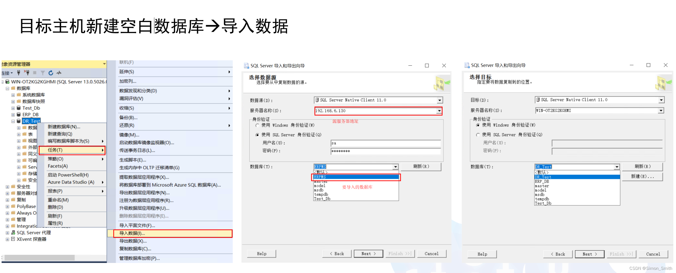676x273 pixels.
Task: Select 使用 SQL Server 身份验证 in 选择数据源 wizard
Action: tap(257, 135)
